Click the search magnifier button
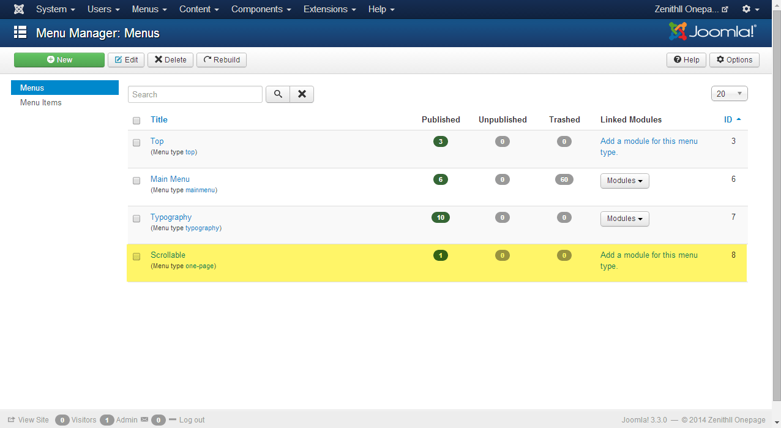This screenshot has width=781, height=428. coord(278,94)
